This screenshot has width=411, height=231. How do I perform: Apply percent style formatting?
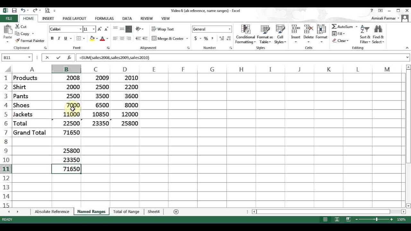point(206,38)
